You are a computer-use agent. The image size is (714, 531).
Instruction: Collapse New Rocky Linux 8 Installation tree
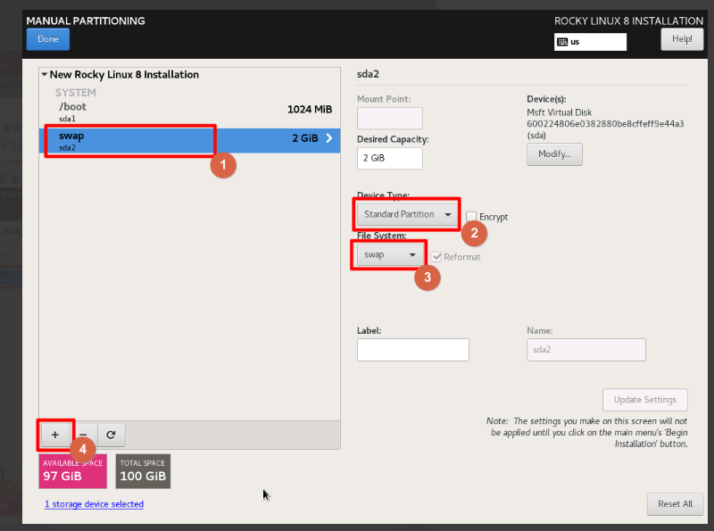coord(45,74)
